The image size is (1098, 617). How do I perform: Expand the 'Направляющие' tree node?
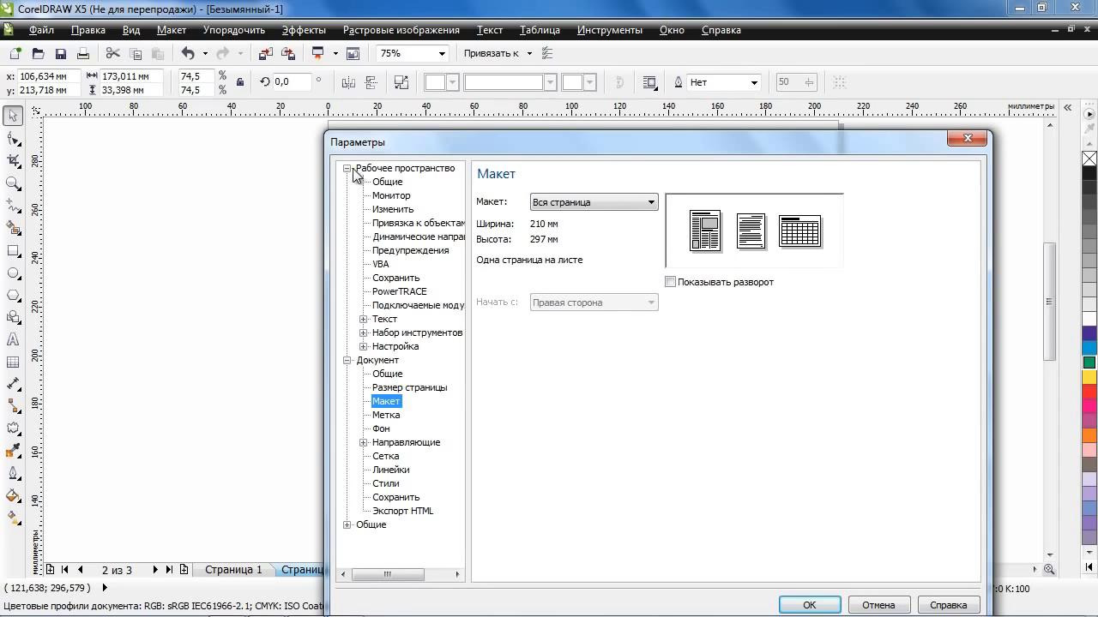[364, 442]
